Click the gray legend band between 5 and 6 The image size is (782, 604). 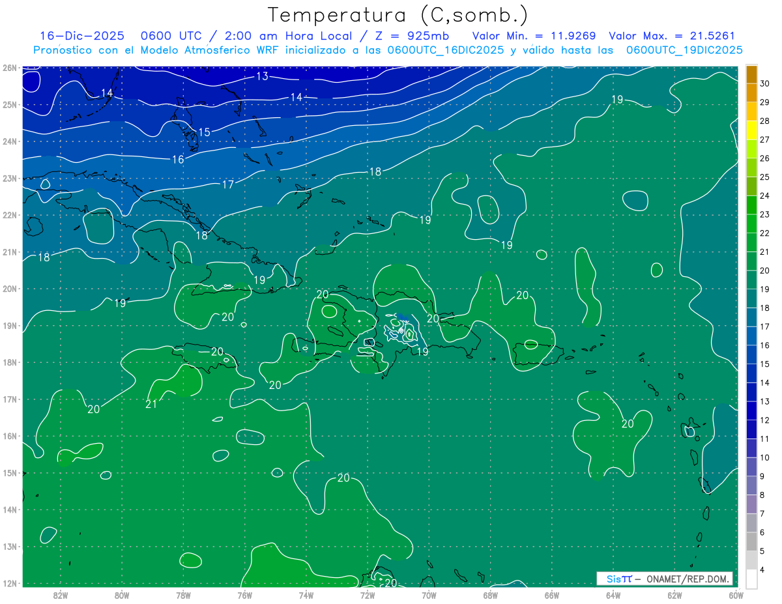pos(751,541)
